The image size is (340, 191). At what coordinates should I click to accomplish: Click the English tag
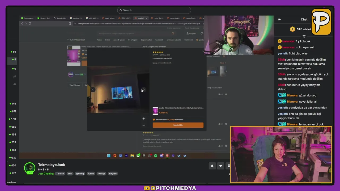click(113, 173)
